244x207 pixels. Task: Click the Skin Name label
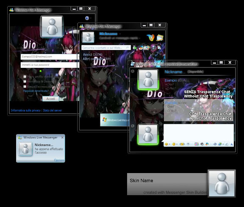point(141,181)
